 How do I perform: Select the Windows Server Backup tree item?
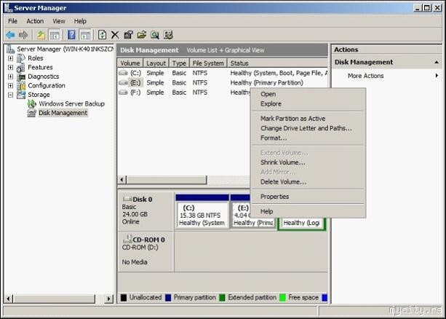[72, 104]
